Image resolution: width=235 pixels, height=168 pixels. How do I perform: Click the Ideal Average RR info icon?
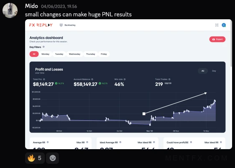[120, 142]
